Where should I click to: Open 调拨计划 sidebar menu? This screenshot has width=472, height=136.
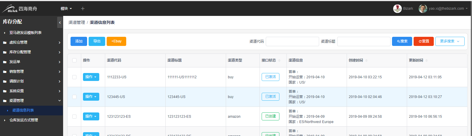click(x=31, y=81)
